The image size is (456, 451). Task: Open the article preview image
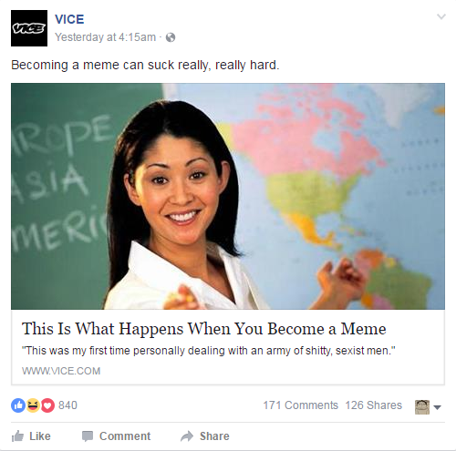[228, 196]
